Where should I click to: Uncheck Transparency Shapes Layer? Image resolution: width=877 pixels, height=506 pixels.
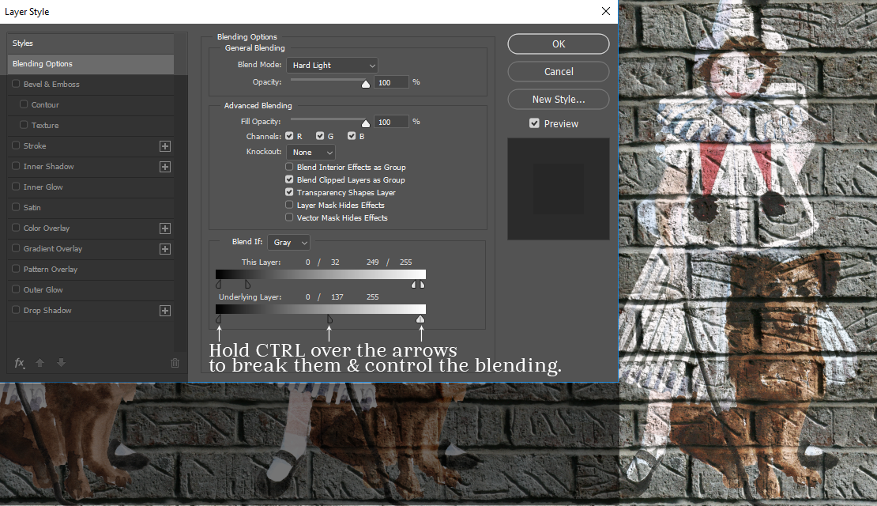click(289, 192)
